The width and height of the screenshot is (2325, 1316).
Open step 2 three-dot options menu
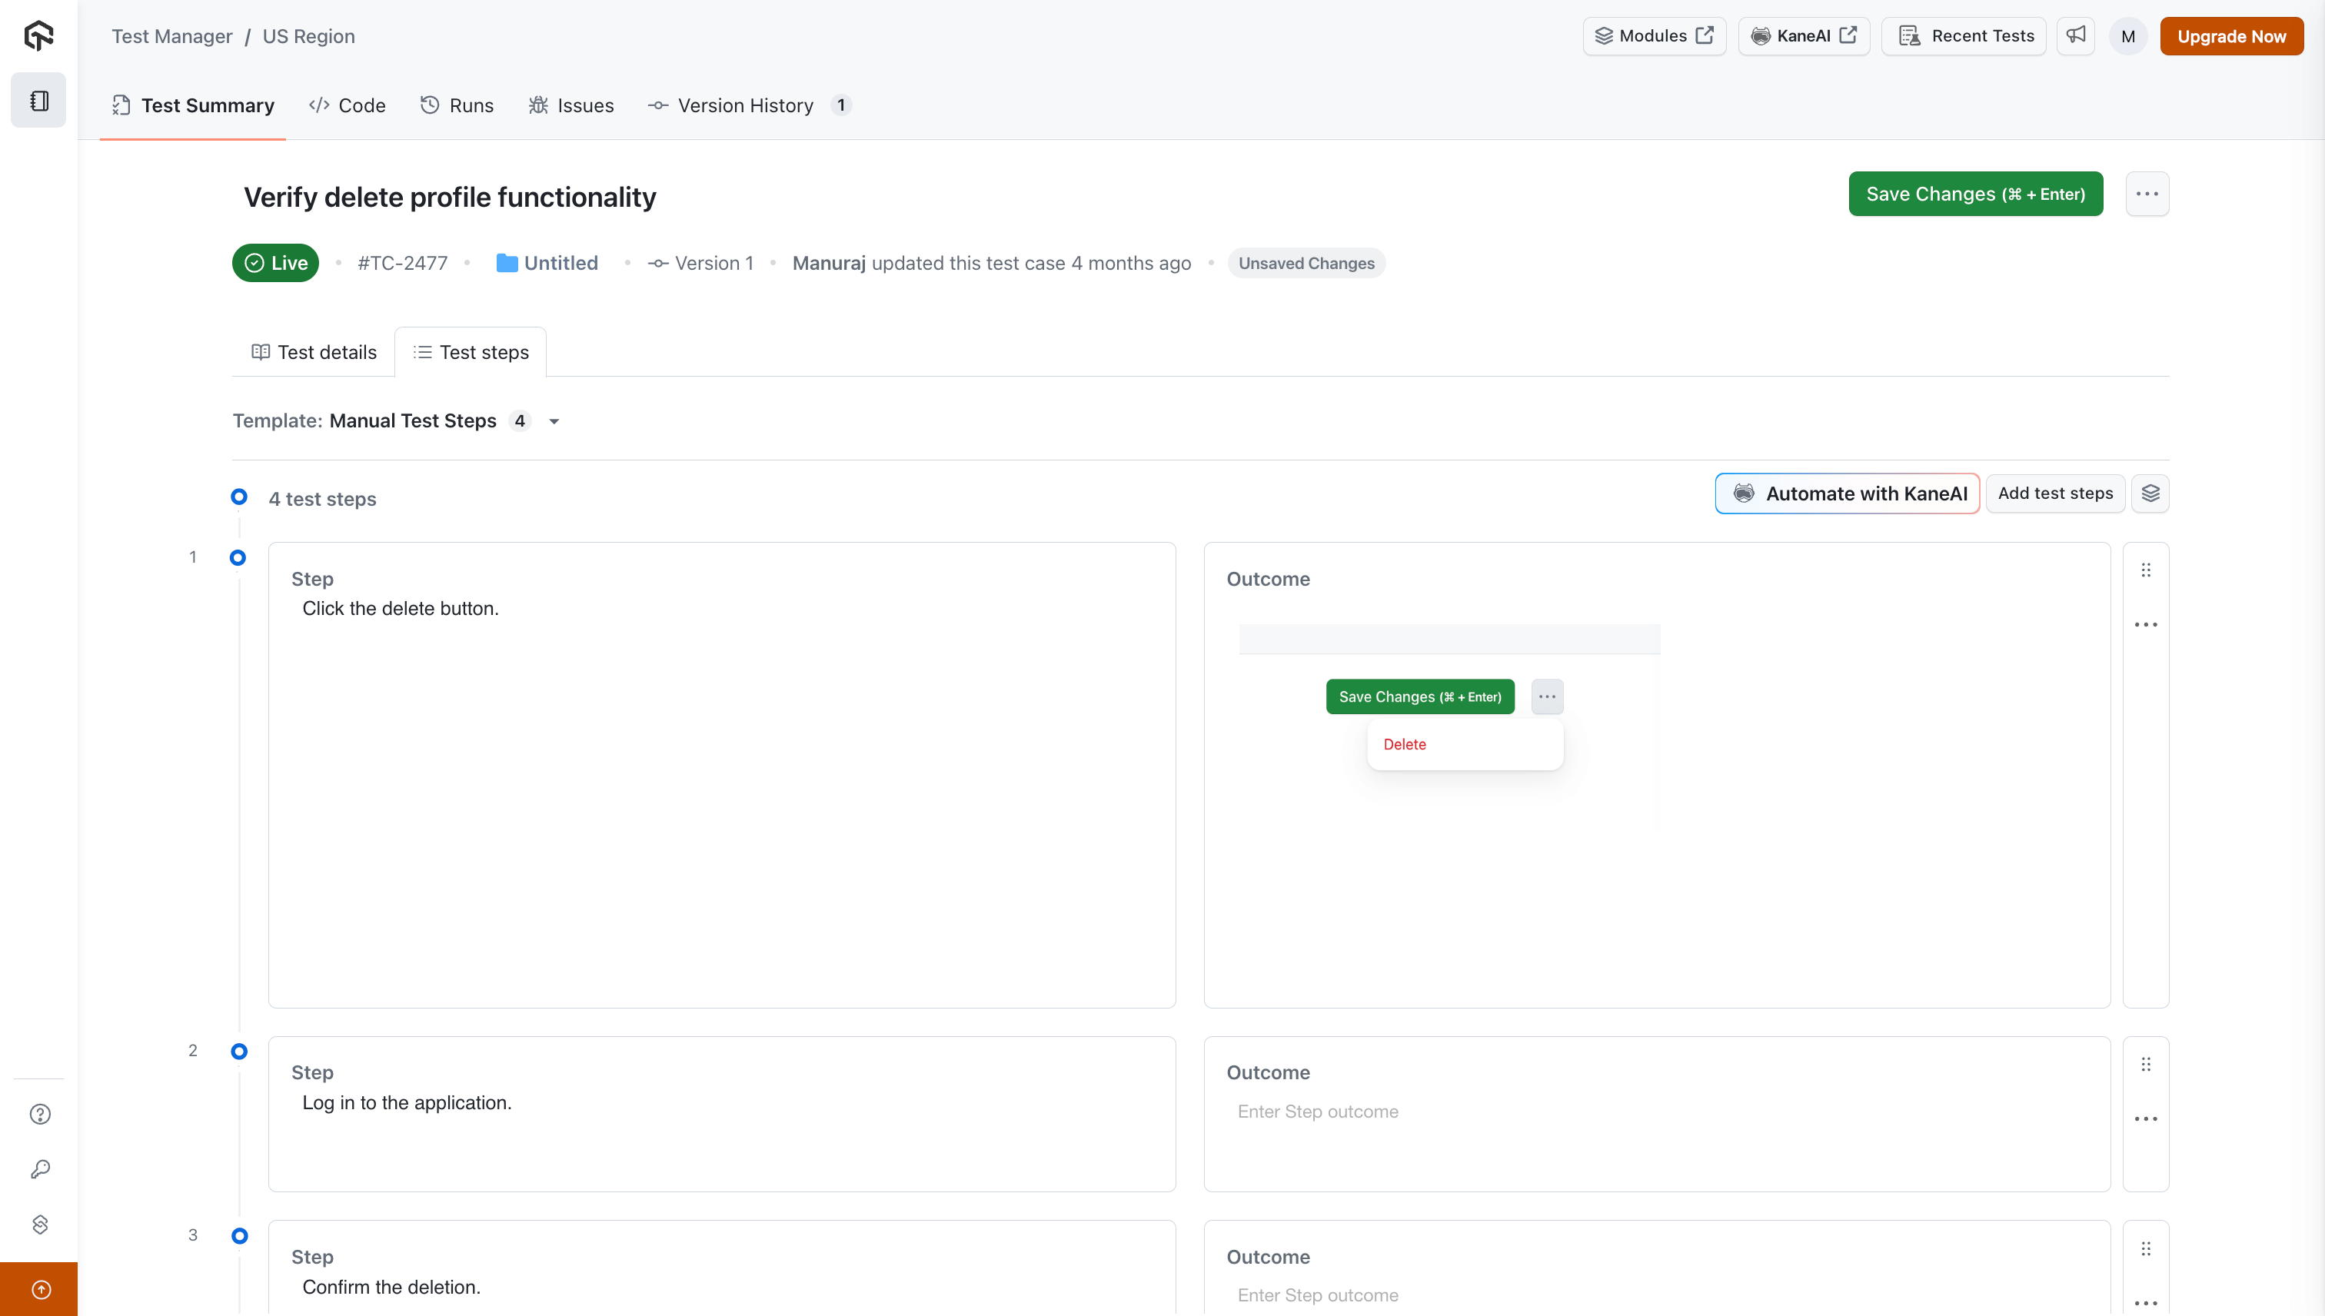point(2146,1119)
